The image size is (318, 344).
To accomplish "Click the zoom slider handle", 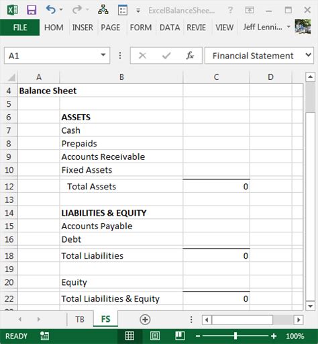I will [x=235, y=336].
